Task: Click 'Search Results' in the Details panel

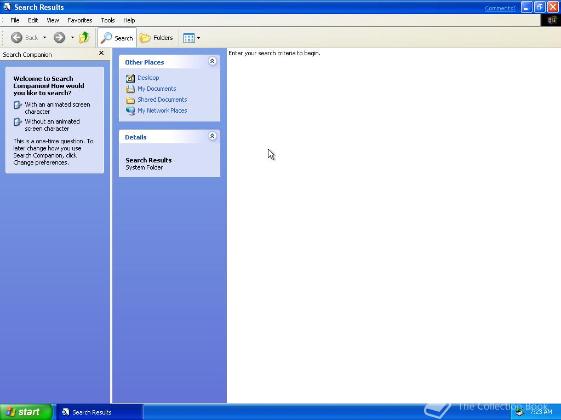Action: click(x=148, y=160)
